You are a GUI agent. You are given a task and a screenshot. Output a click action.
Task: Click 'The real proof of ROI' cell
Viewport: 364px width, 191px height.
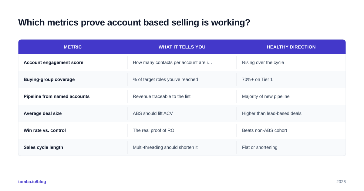pos(182,130)
